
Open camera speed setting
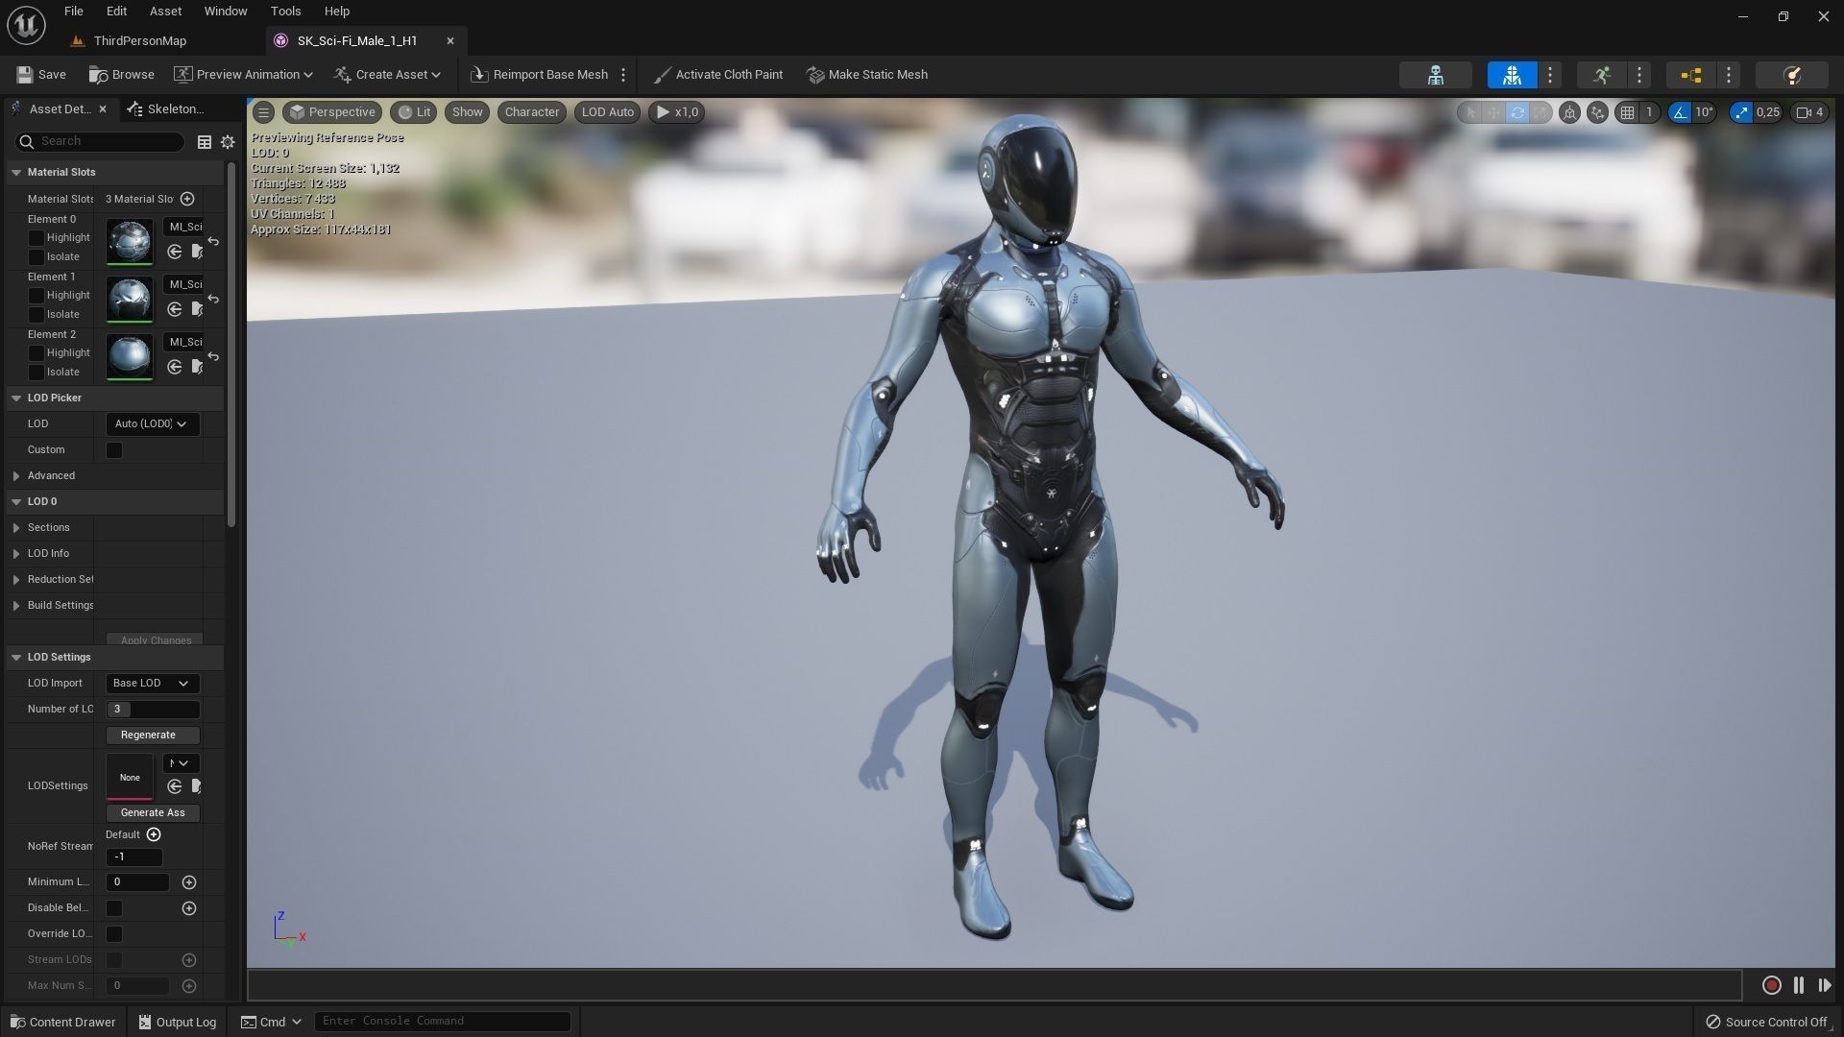pos(1809,112)
